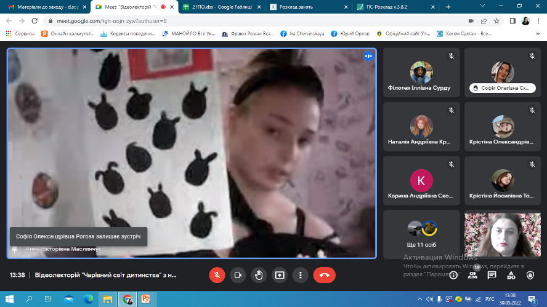Open camera permission icon in address bar
The height and width of the screenshot is (307, 547).
(471, 21)
